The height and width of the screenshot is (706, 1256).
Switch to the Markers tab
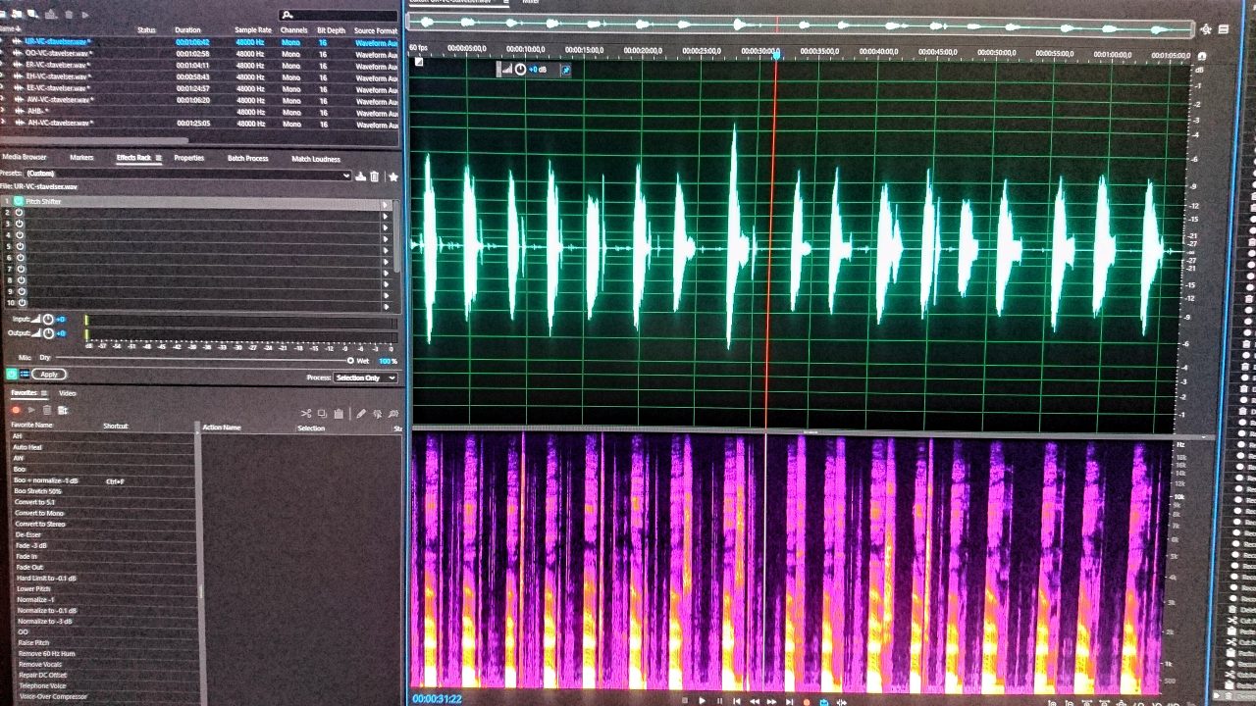pyautogui.click(x=81, y=158)
